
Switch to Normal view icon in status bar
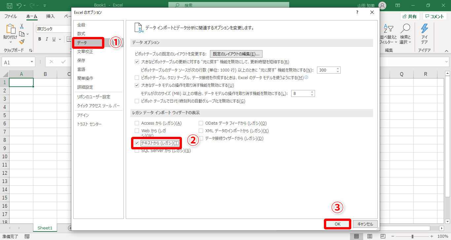coord(357,236)
